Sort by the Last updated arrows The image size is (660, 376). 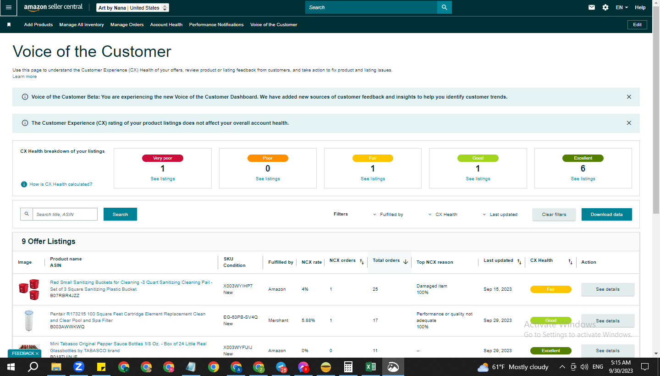519,261
